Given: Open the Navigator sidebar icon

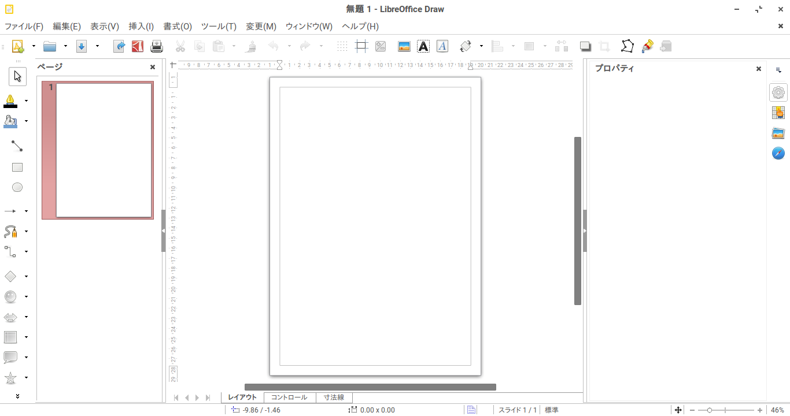Looking at the screenshot, I should click(x=778, y=153).
